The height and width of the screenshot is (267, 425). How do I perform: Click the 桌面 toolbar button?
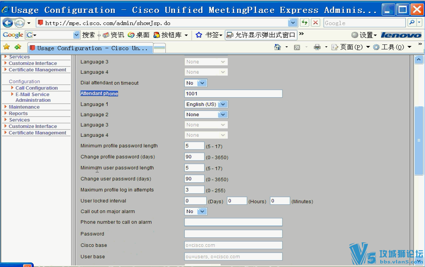139,35
